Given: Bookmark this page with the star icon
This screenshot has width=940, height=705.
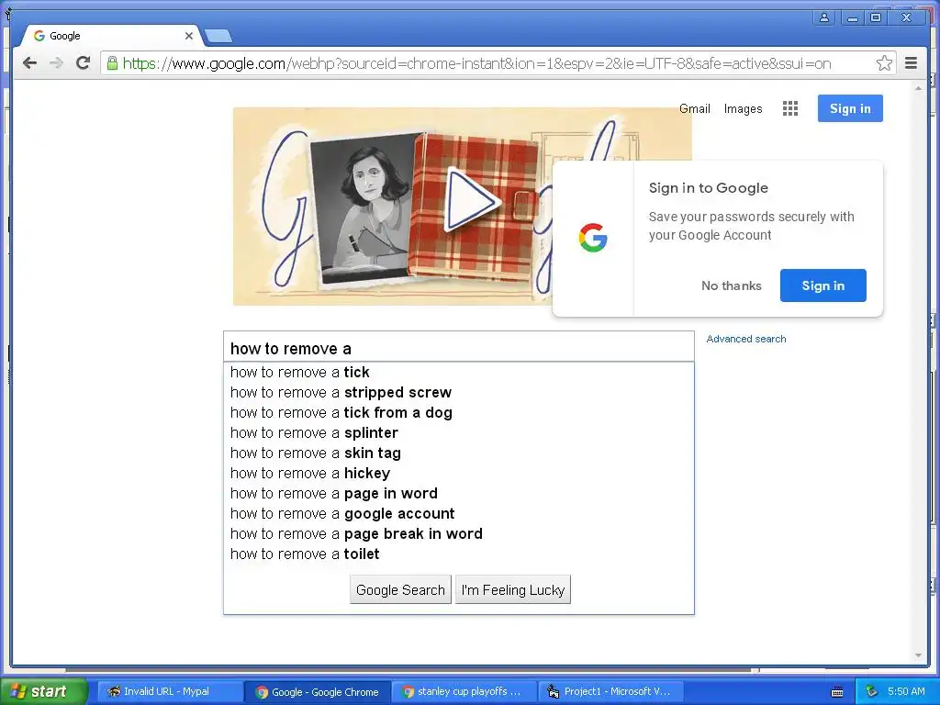Looking at the screenshot, I should (x=884, y=63).
